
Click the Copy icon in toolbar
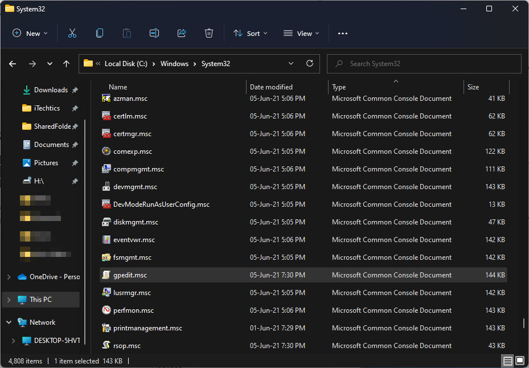point(100,33)
